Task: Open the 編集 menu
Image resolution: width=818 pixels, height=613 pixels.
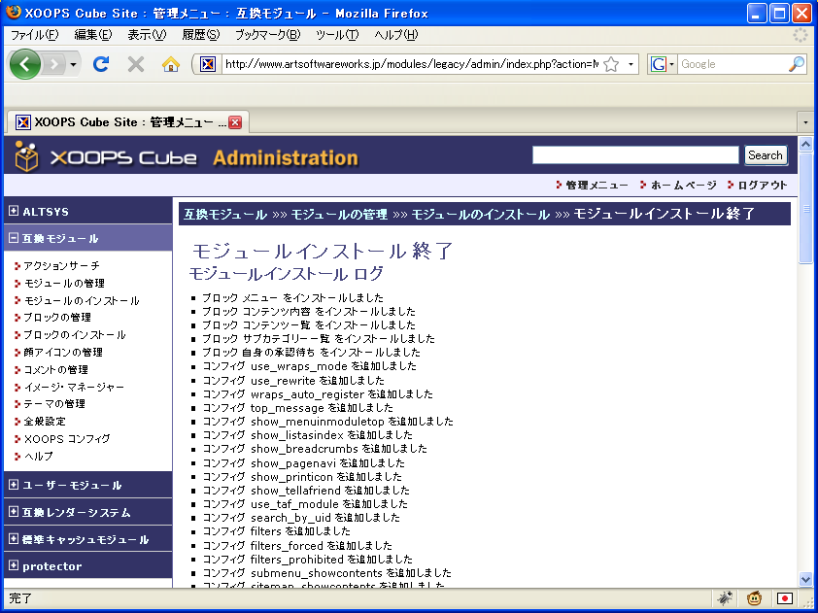Action: pyautogui.click(x=93, y=35)
